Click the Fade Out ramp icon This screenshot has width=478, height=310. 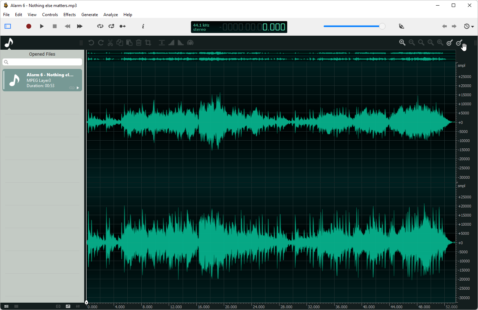tap(181, 43)
